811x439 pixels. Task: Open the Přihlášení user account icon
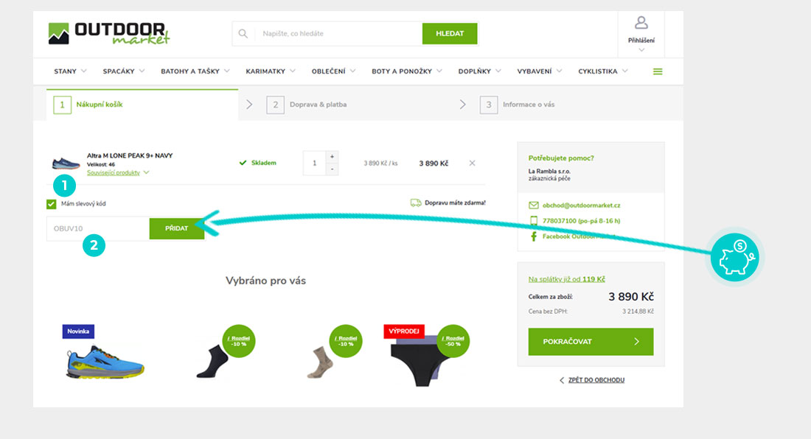pyautogui.click(x=641, y=23)
